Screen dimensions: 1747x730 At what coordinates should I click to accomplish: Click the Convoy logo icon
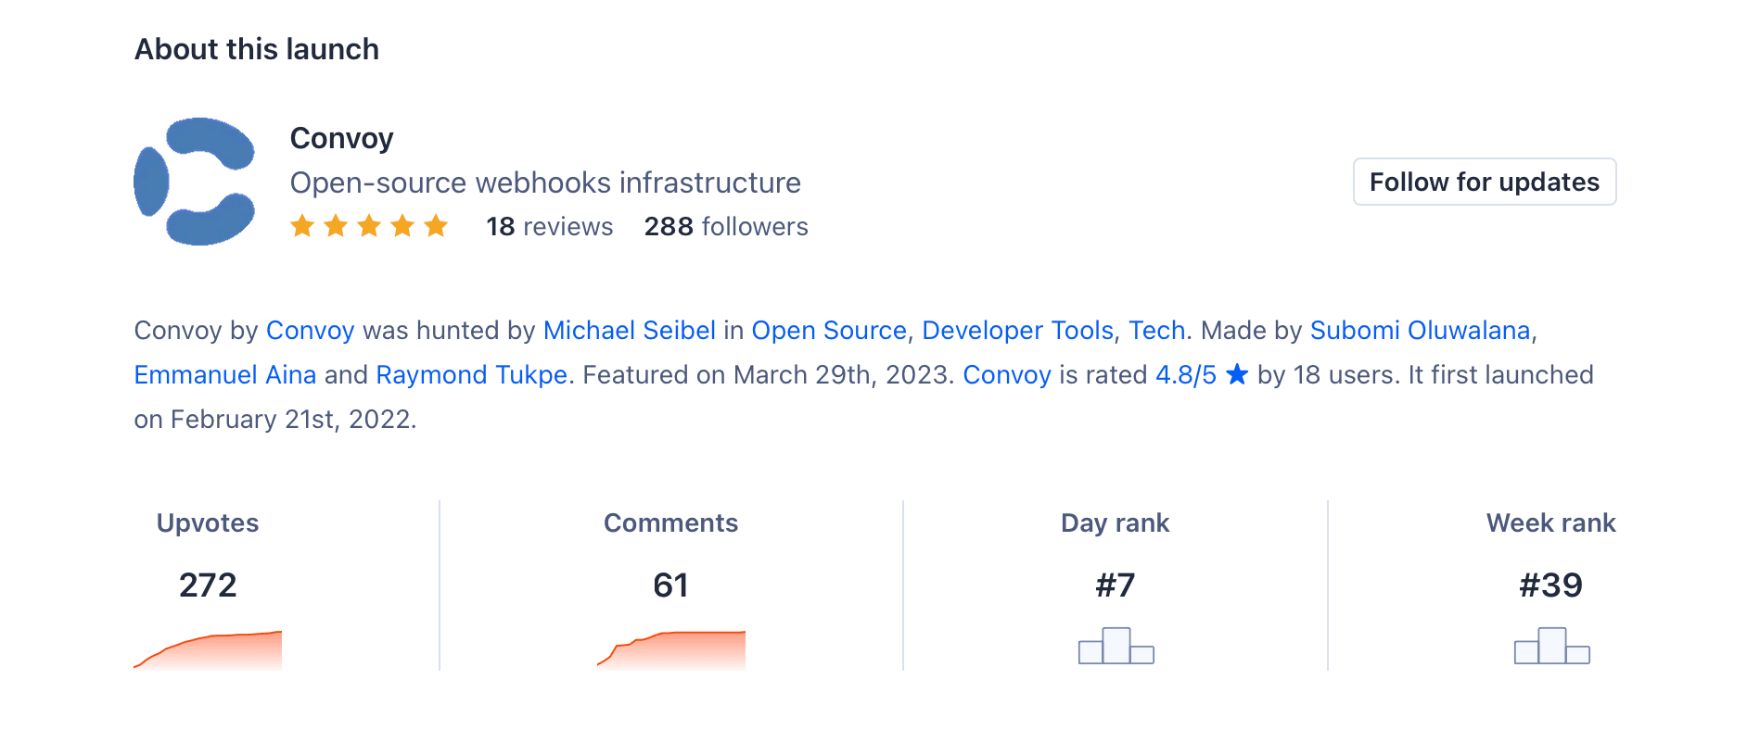[x=195, y=182]
